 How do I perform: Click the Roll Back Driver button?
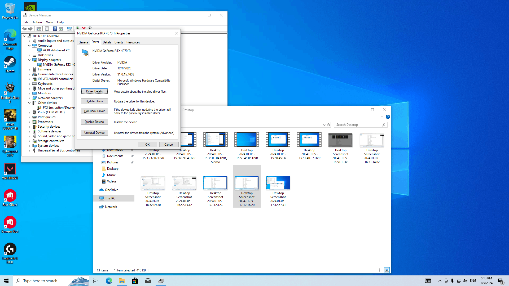click(x=94, y=111)
